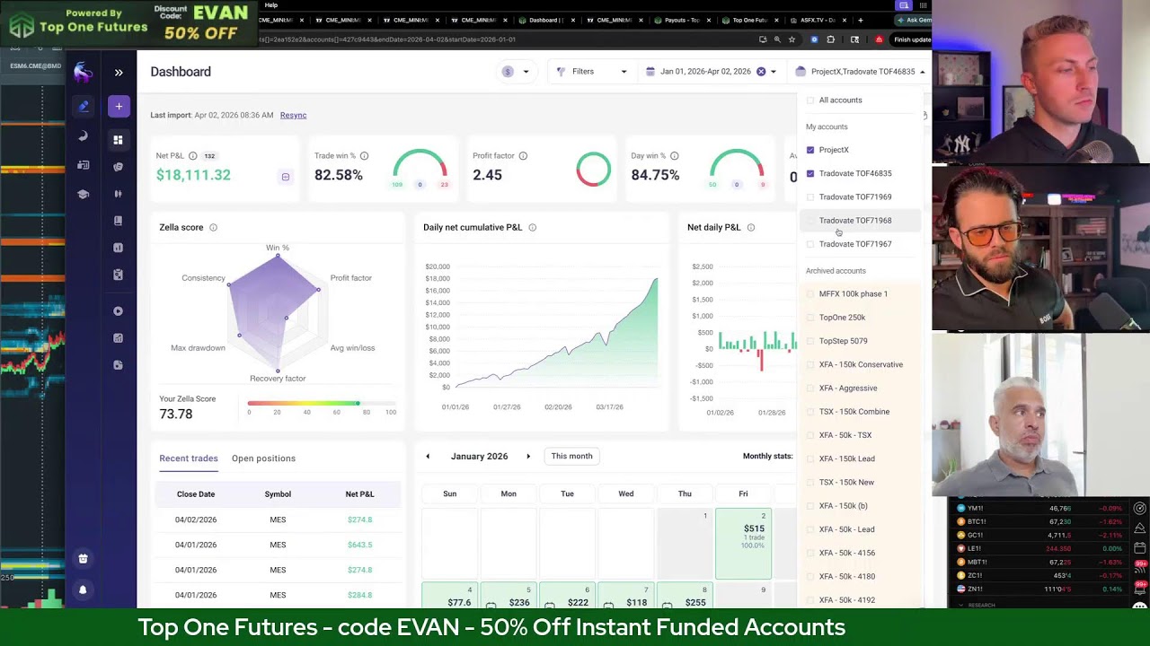The height and width of the screenshot is (646, 1150).
Task: Click the TradeZella logo icon
Action: [83, 72]
